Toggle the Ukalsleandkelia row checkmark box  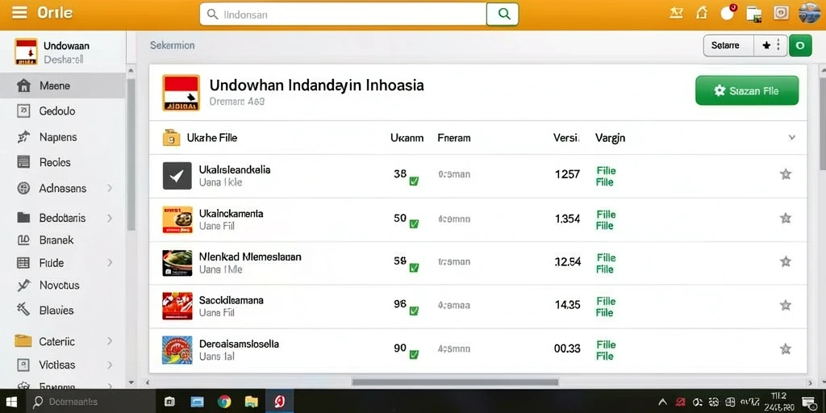click(x=177, y=176)
